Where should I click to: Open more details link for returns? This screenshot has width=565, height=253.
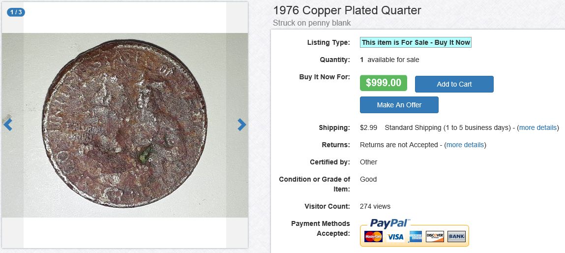coord(465,145)
